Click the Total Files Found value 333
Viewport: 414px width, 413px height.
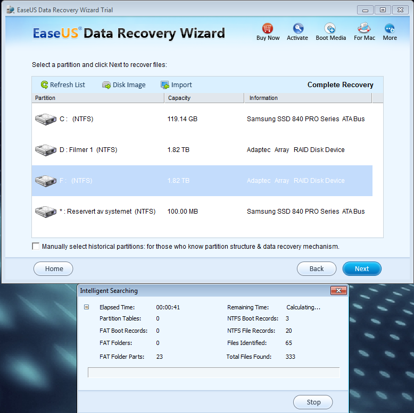[291, 357]
